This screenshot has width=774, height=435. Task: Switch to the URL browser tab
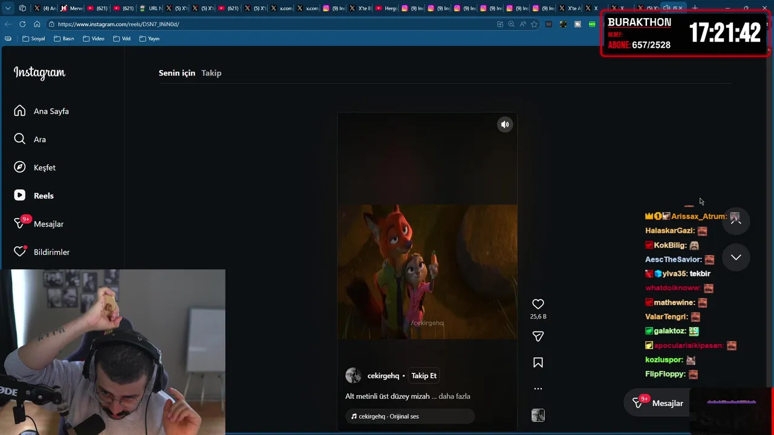[150, 8]
